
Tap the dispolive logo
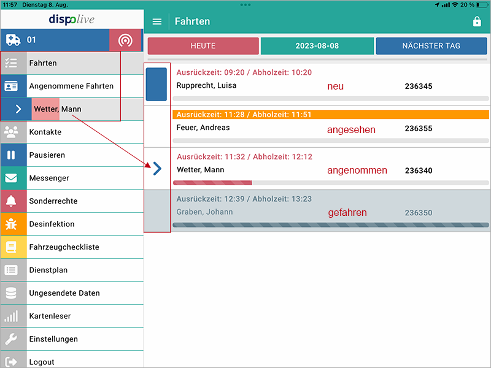pyautogui.click(x=72, y=20)
